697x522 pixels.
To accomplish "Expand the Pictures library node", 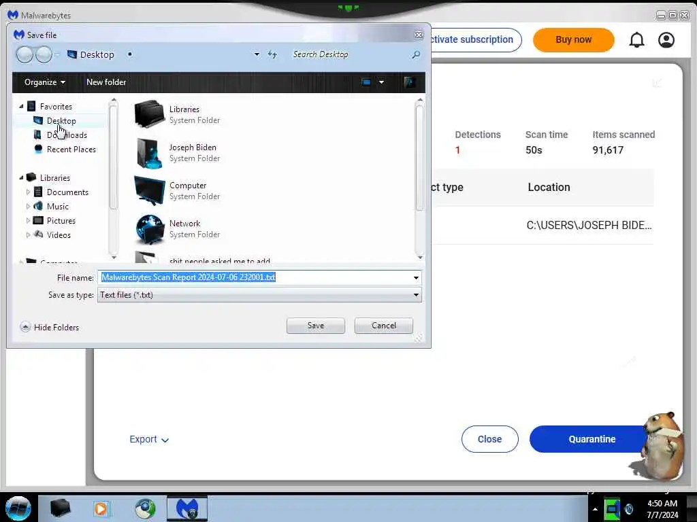I will click(28, 221).
